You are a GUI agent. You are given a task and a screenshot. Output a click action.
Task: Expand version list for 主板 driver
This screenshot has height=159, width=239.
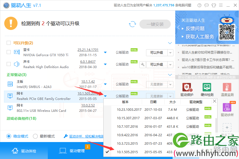105,84
